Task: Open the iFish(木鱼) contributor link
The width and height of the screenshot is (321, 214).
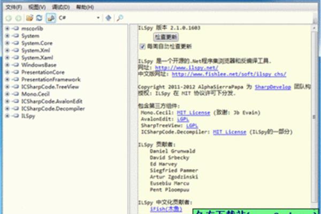Action: point(166,209)
